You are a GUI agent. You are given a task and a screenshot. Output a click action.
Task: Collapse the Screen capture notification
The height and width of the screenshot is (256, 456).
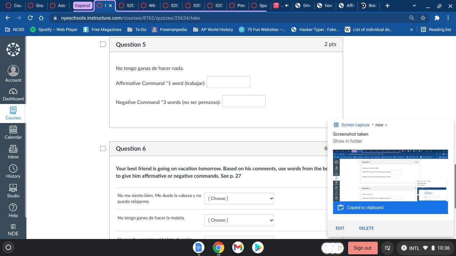point(386,125)
